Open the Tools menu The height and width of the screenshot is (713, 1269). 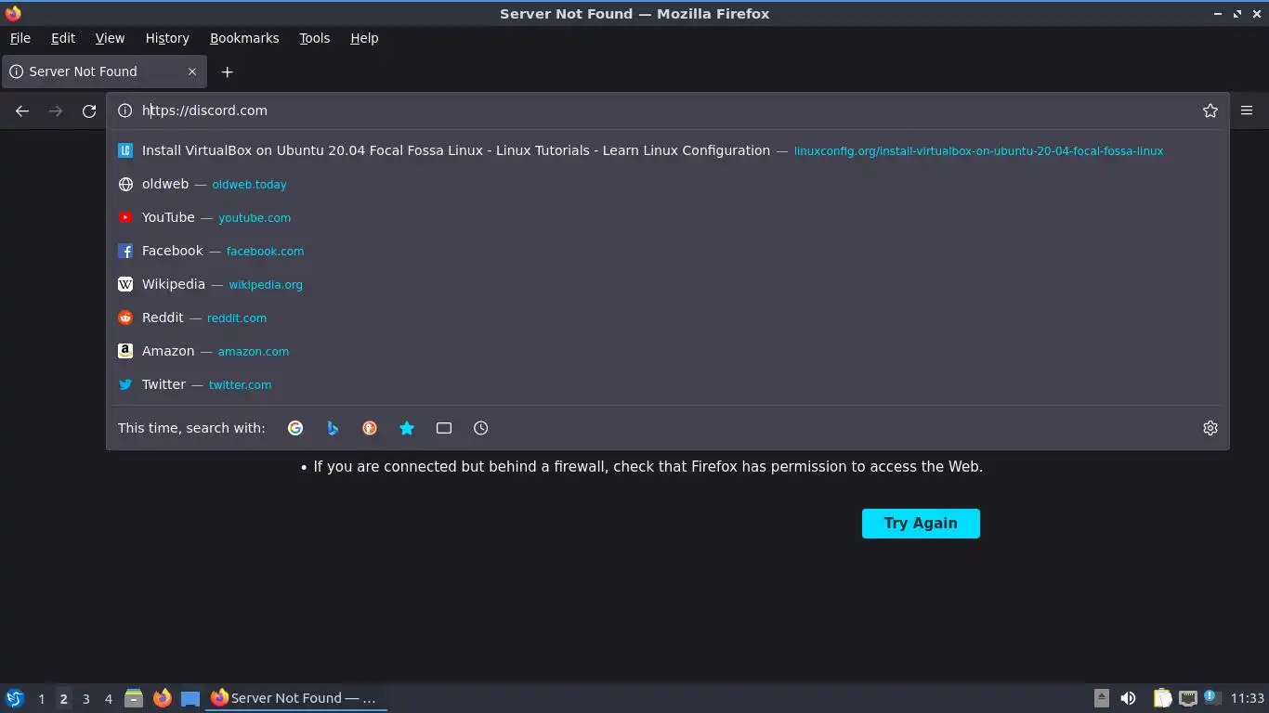[314, 38]
